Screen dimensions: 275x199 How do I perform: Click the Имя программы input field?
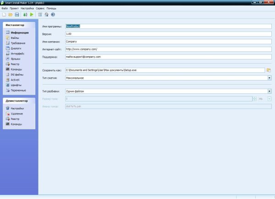(168, 26)
